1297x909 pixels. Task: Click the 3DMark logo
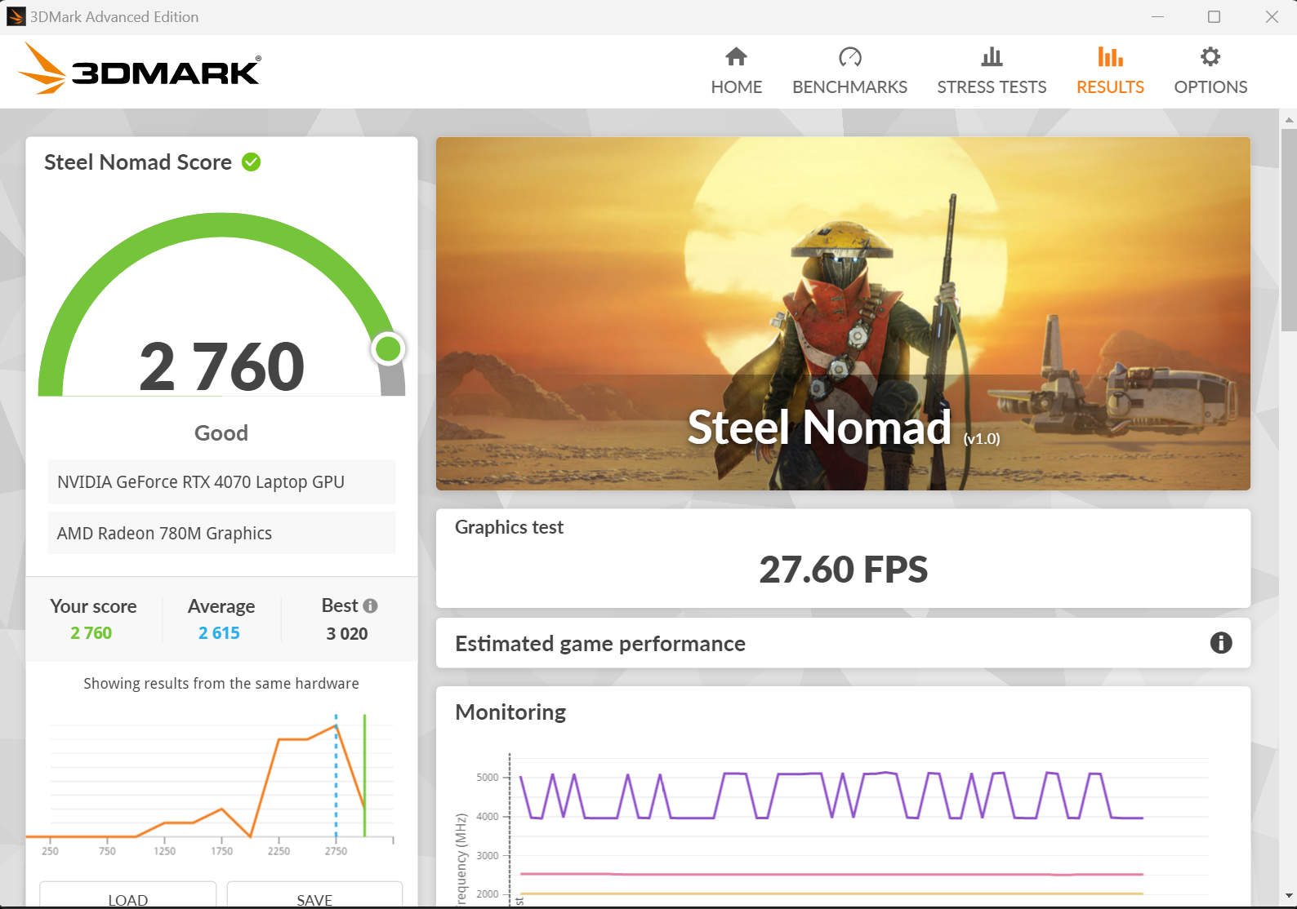(140, 70)
